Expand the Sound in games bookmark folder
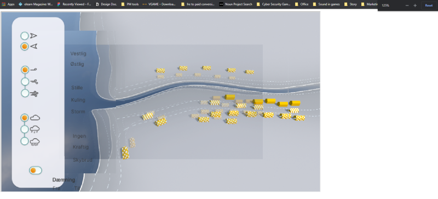This screenshot has width=438, height=199. click(326, 4)
